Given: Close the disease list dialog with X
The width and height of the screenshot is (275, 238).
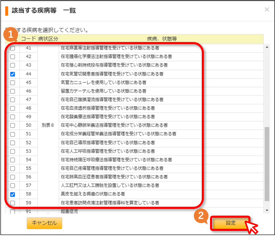Looking at the screenshot, I should pos(267,10).
